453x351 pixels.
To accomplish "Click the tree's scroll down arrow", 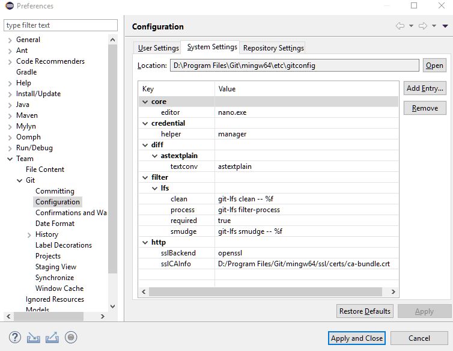I will [x=113, y=307].
